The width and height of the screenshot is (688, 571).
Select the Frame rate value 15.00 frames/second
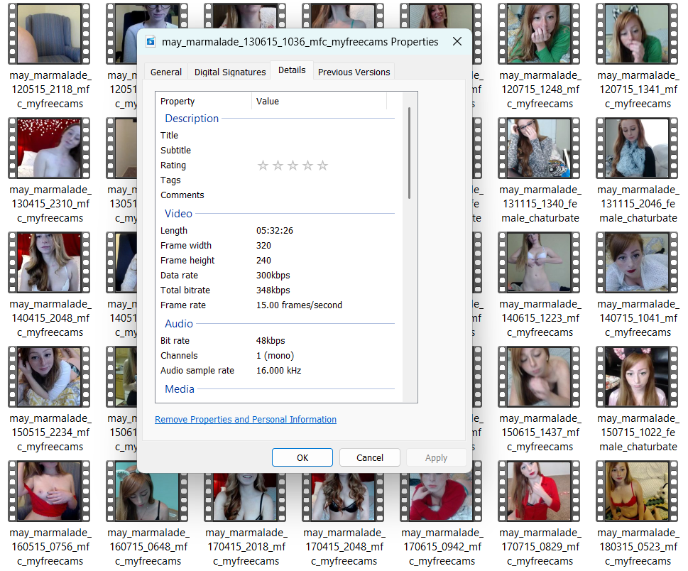click(299, 305)
